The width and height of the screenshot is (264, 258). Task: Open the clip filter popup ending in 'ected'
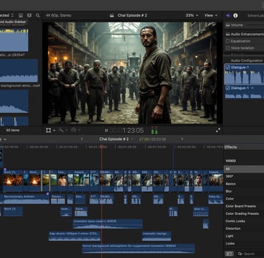(7, 16)
